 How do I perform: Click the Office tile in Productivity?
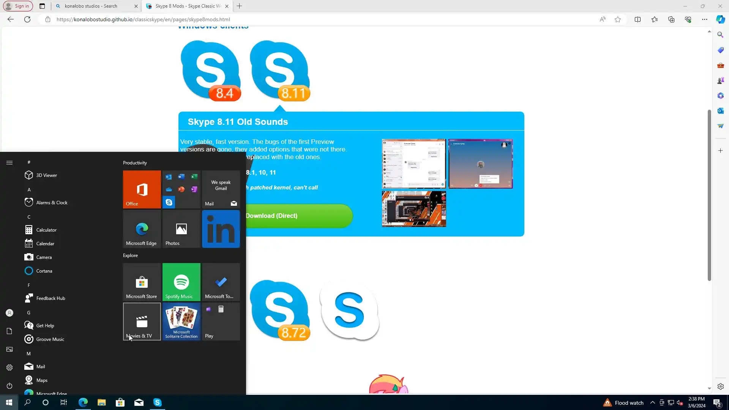click(142, 189)
